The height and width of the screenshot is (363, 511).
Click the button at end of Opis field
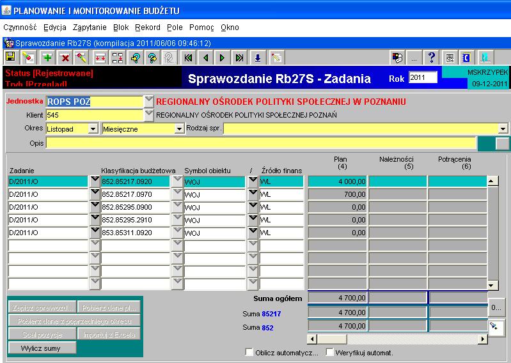coord(502,143)
